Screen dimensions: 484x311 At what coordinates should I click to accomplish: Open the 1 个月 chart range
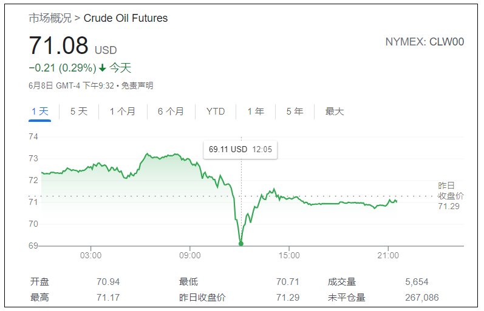tap(122, 112)
